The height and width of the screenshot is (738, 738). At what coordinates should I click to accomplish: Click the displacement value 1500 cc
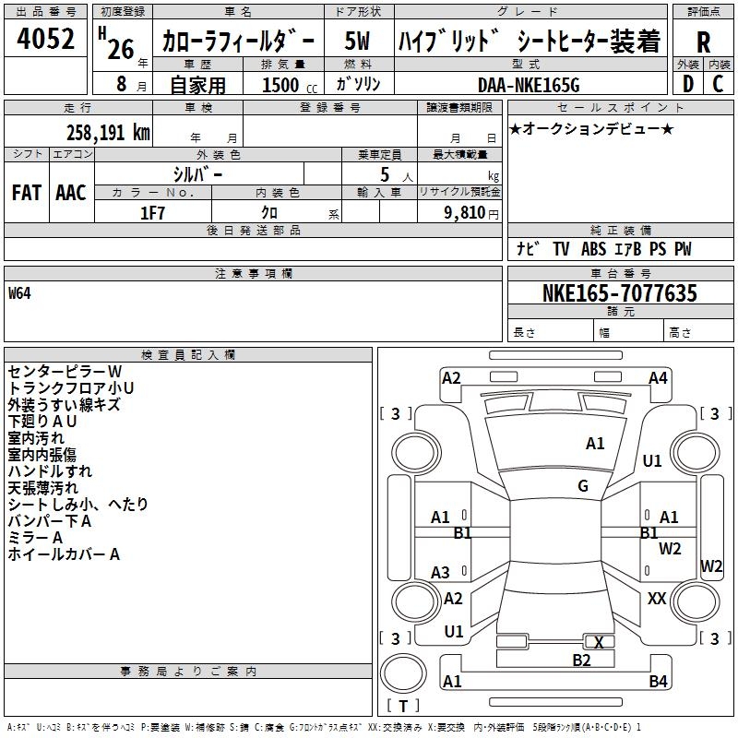[290, 85]
